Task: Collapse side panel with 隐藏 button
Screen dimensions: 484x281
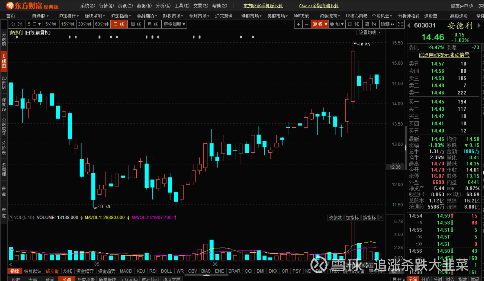Action: coord(388,24)
